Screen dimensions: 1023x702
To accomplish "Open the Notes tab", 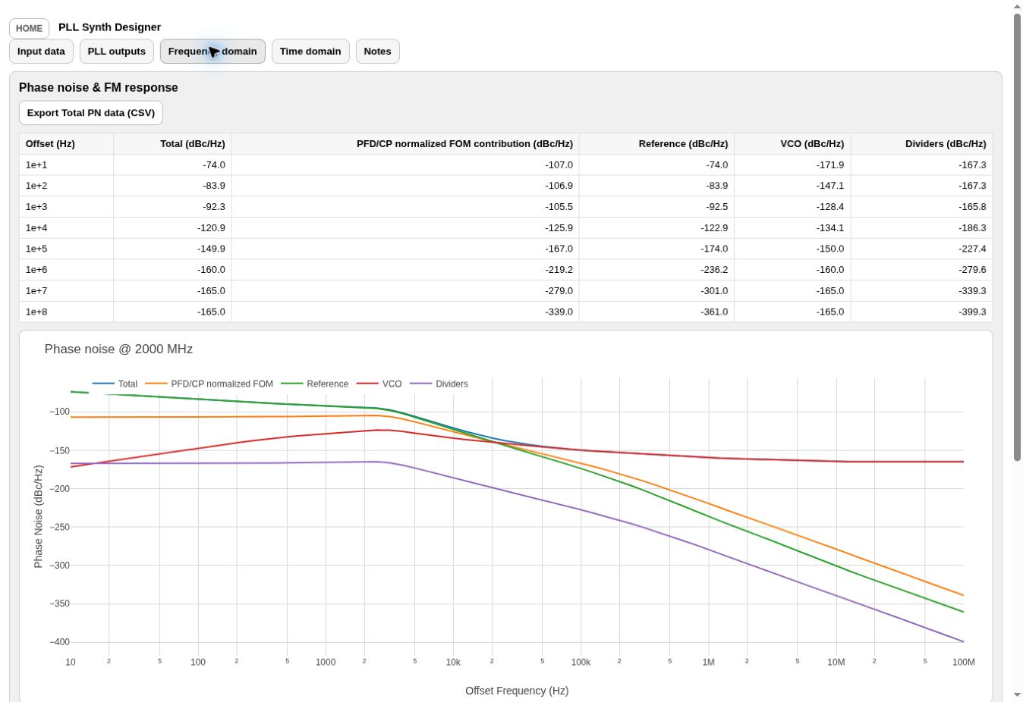I will (377, 52).
